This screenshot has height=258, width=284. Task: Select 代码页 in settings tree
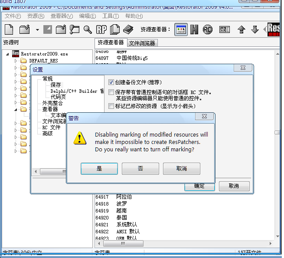pos(58,97)
